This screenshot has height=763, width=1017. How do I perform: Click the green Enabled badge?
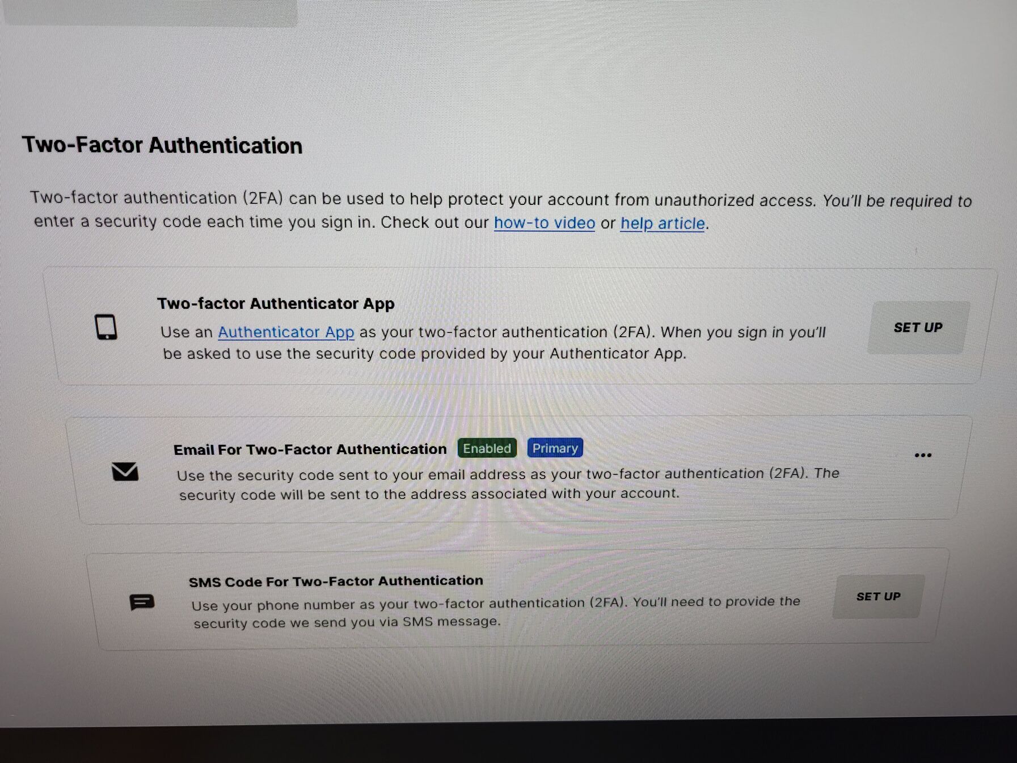pos(487,448)
